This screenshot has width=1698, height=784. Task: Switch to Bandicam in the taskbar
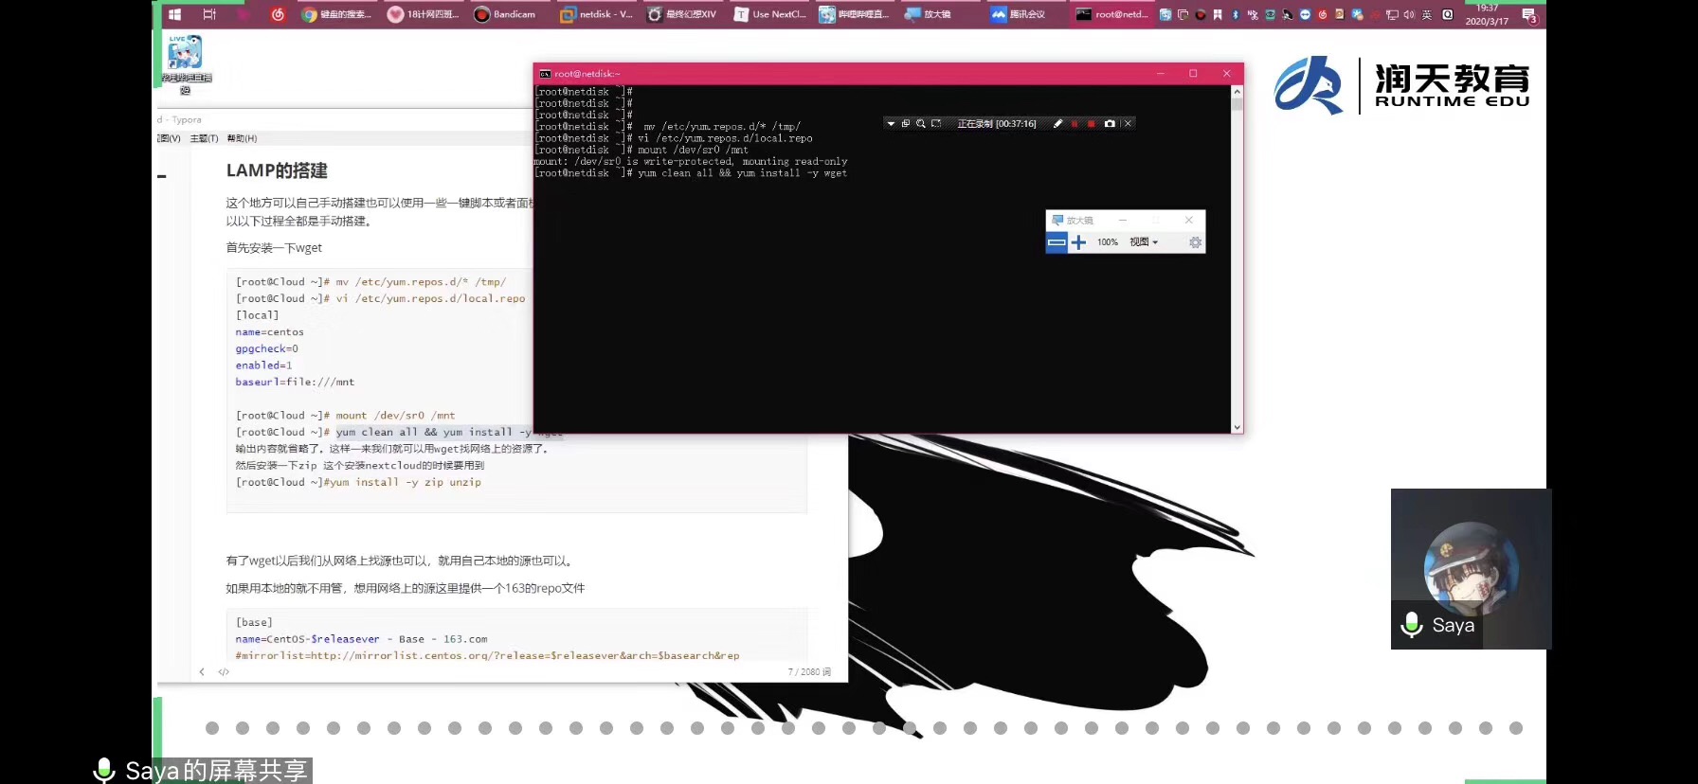505,14
